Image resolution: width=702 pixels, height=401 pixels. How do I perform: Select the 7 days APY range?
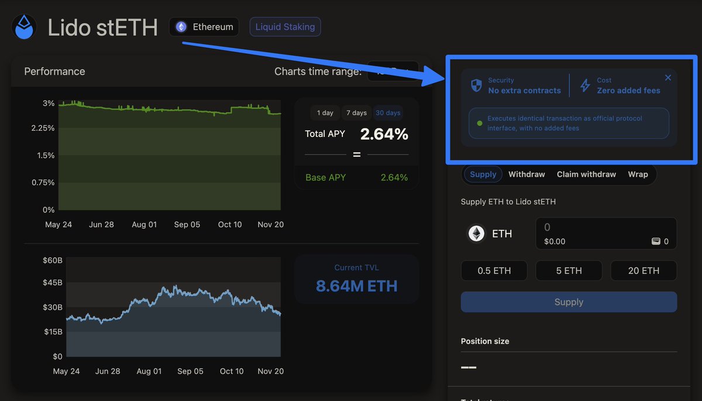click(356, 113)
